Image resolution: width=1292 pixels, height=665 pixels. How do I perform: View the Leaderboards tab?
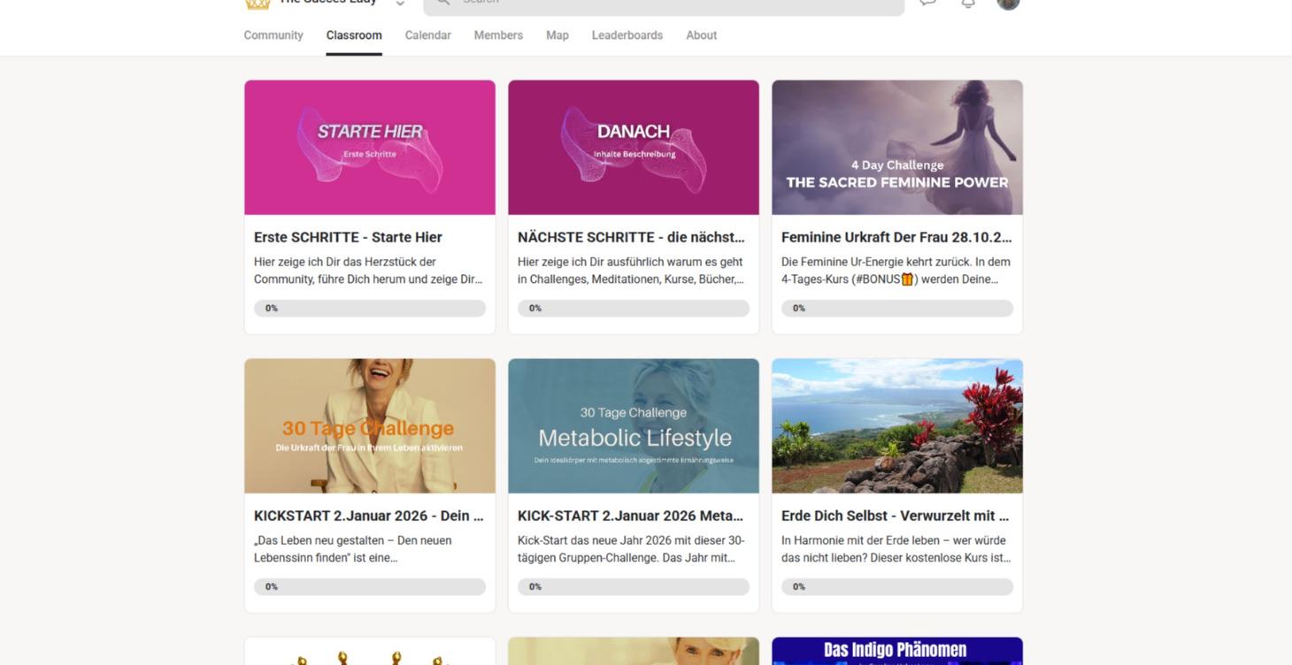[x=627, y=35]
